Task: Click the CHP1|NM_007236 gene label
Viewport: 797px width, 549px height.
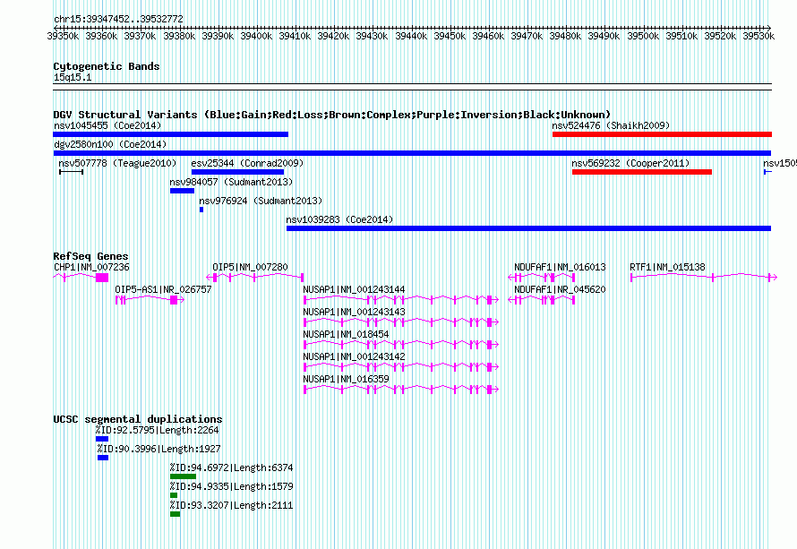Action: (91, 267)
